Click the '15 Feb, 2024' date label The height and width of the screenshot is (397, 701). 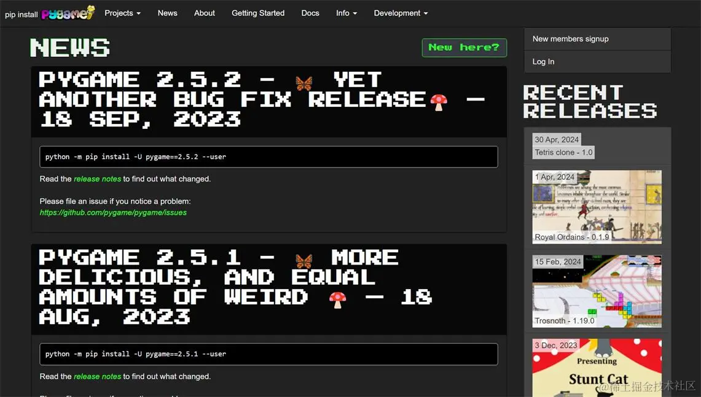557,261
